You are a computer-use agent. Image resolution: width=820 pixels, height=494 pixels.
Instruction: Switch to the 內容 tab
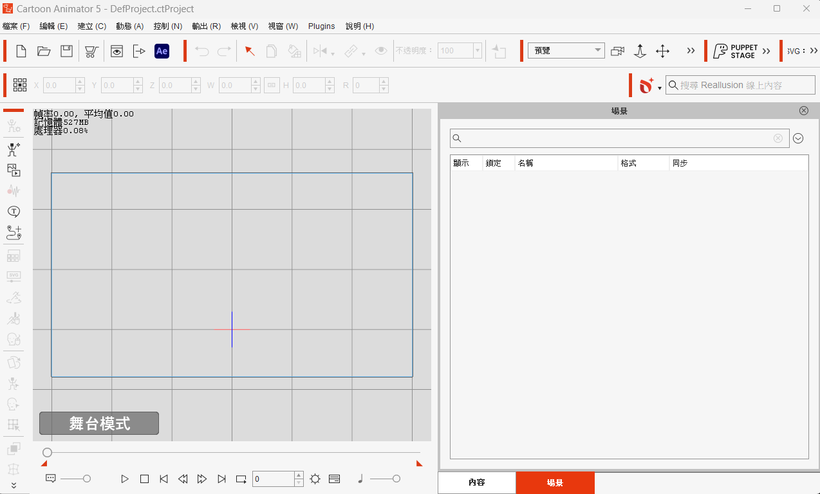[477, 482]
